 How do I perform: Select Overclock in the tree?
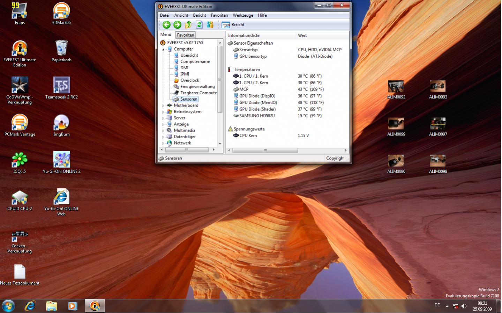coord(190,80)
